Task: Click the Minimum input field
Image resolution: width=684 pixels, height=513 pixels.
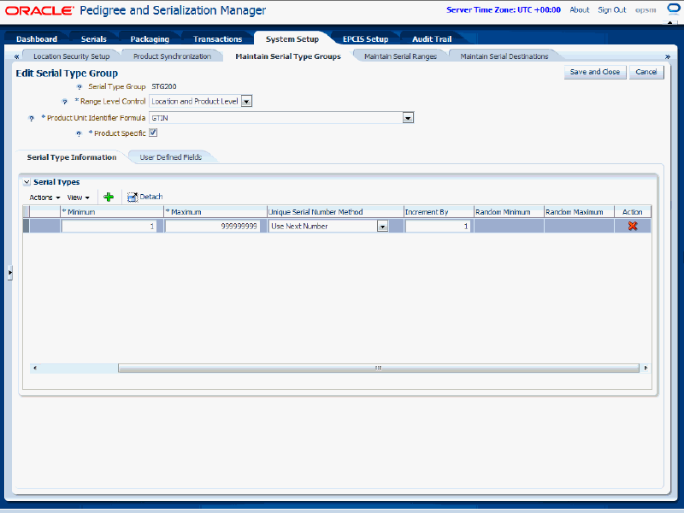Action: point(109,227)
